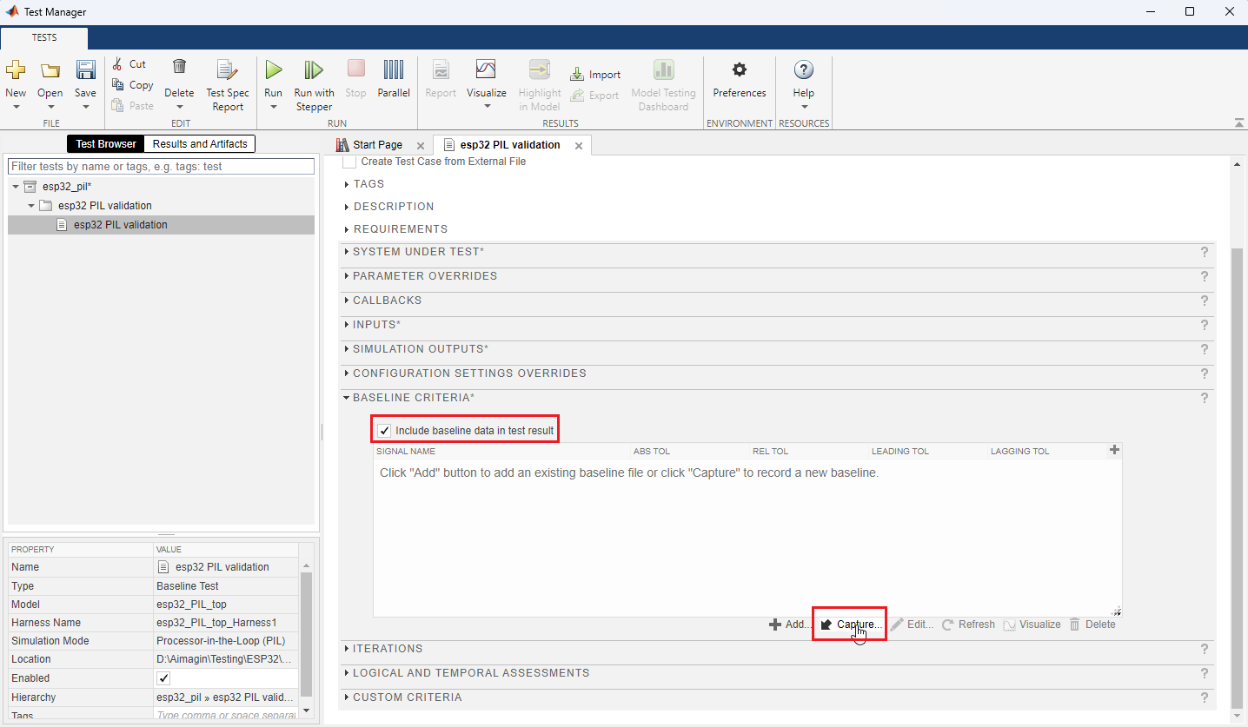Open Preferences gear icon

click(x=740, y=69)
